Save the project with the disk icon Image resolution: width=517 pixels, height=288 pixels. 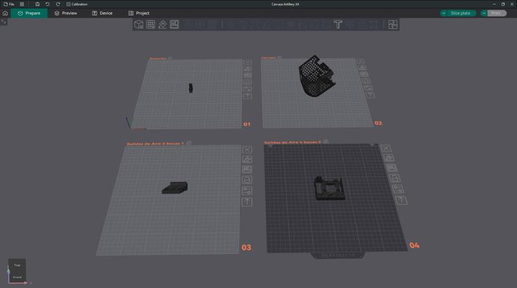tap(37, 5)
